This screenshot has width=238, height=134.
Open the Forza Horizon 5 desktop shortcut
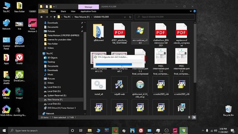coord(32,26)
